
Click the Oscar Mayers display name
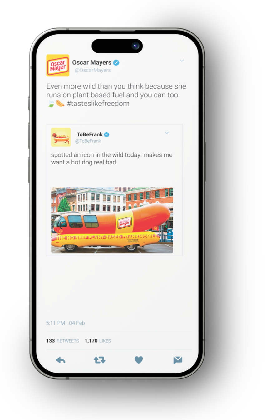point(92,62)
